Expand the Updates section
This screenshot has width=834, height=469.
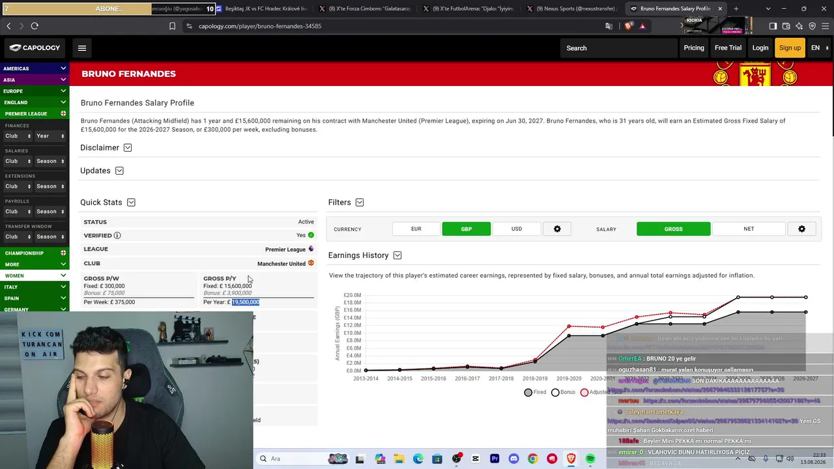click(119, 171)
